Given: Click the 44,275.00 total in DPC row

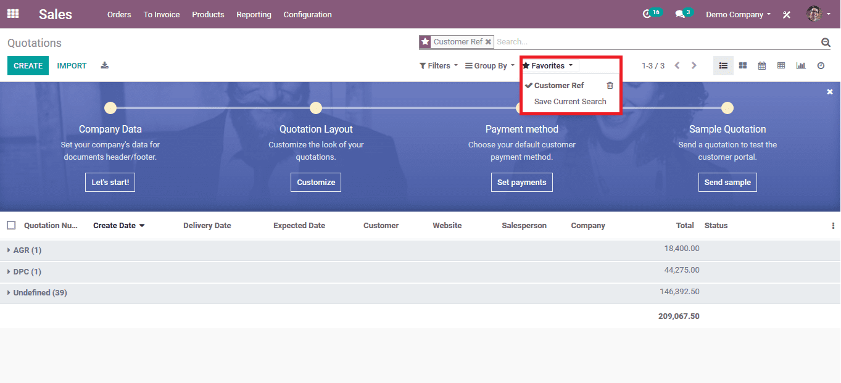Looking at the screenshot, I should pos(682,270).
